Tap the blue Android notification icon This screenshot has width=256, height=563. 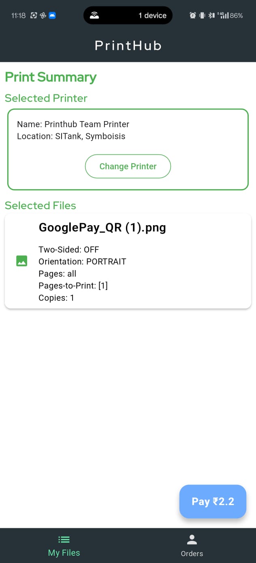coord(52,15)
